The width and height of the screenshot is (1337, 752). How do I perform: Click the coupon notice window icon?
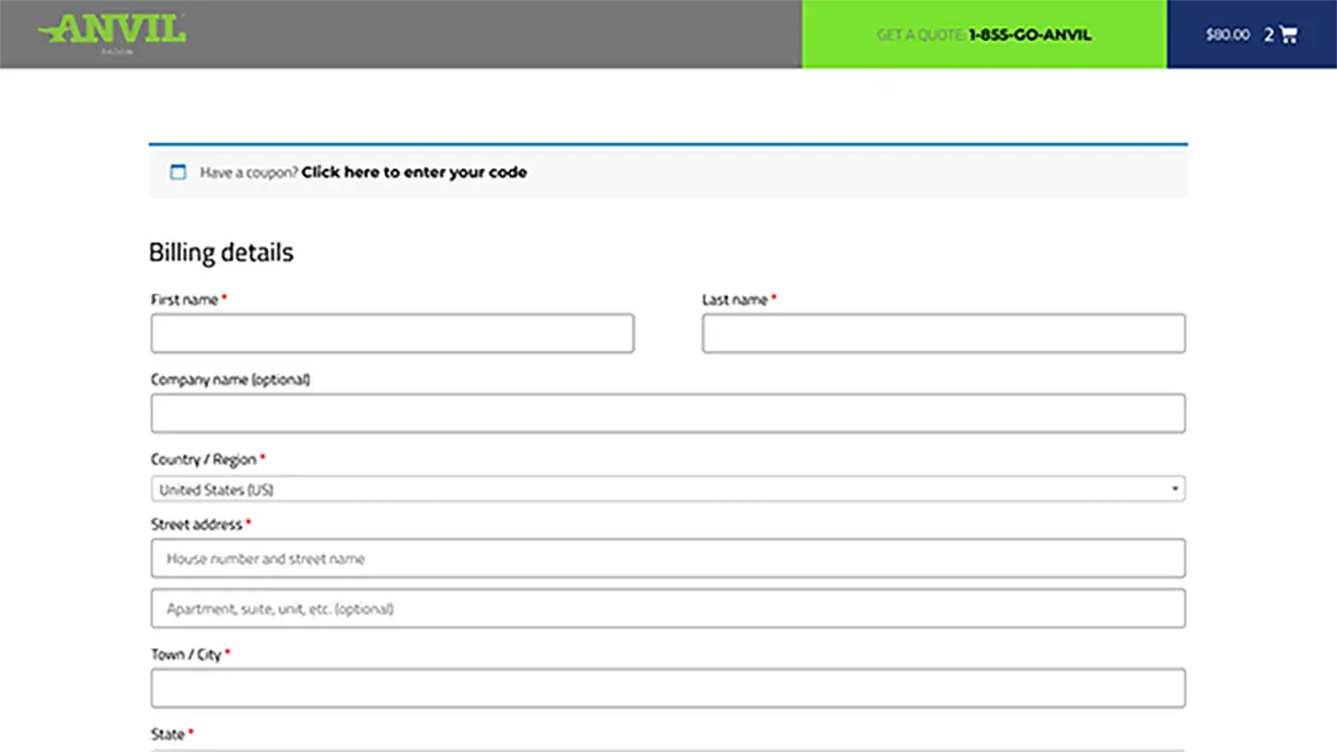178,172
